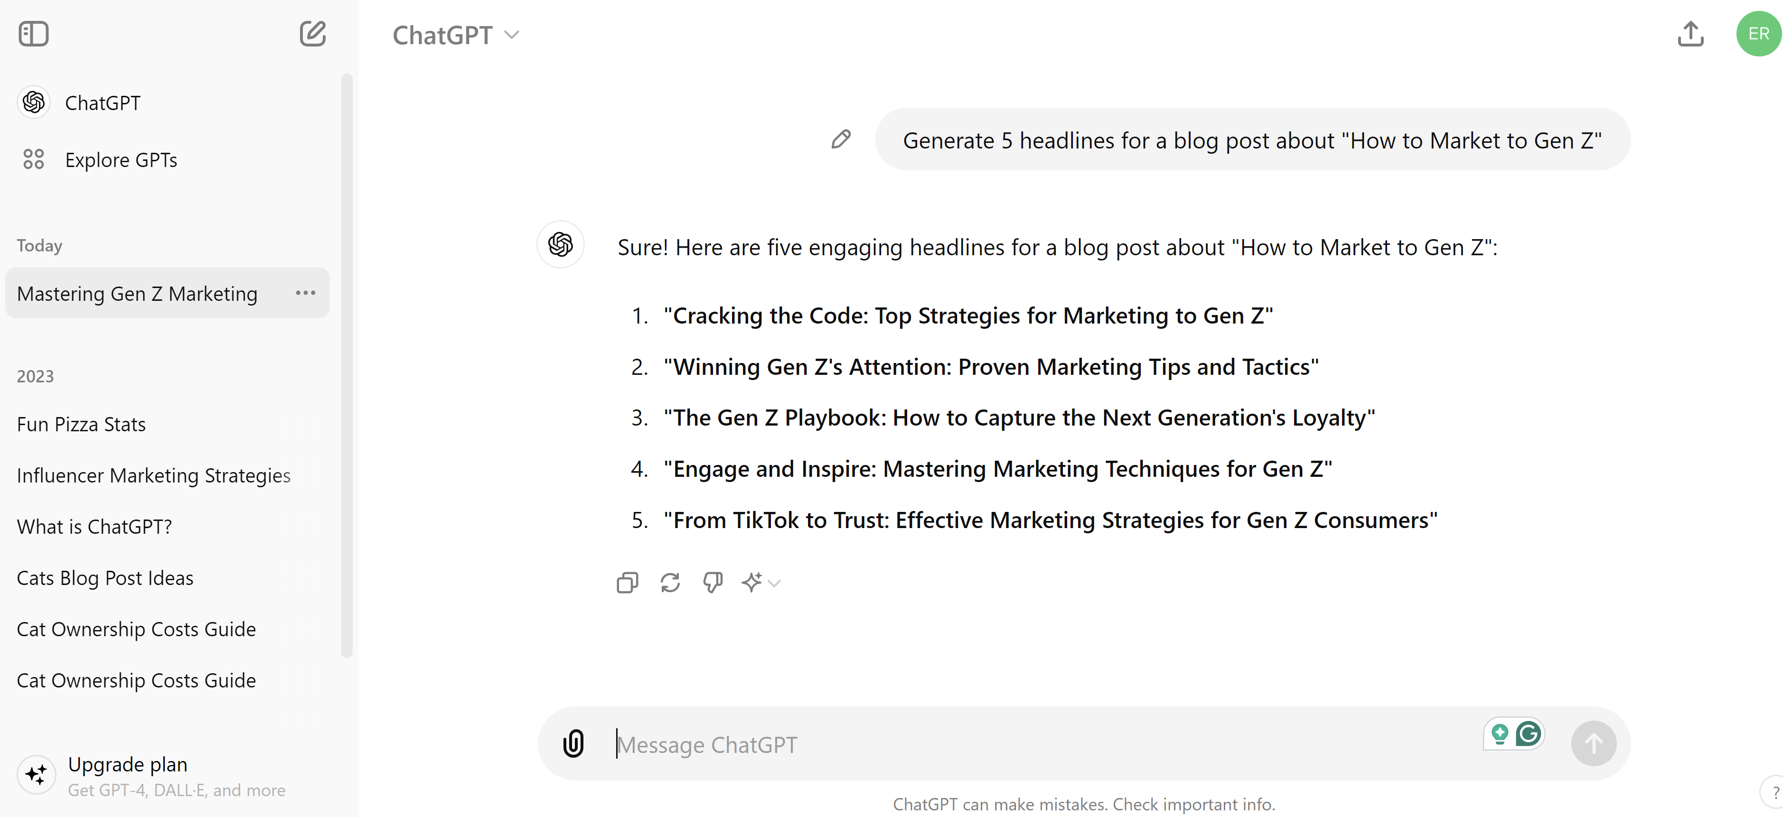Open Explore GPTs in the sidebar
Image resolution: width=1783 pixels, height=817 pixels.
pos(121,160)
